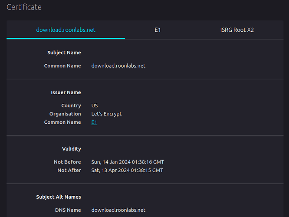Select the download.roonlabs.net tab
The width and height of the screenshot is (289, 217).
(x=66, y=30)
